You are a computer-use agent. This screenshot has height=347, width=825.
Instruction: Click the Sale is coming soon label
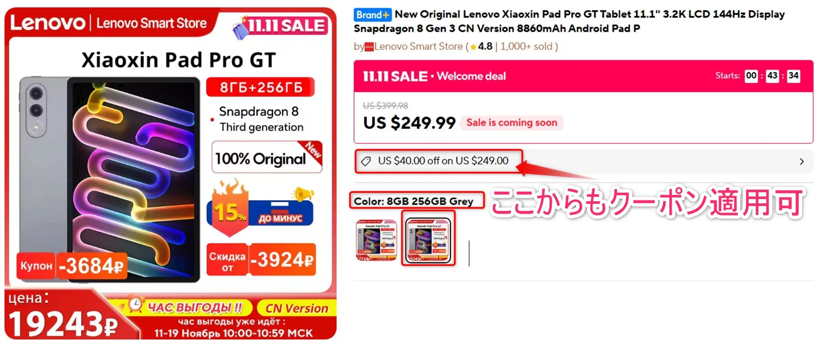tap(512, 123)
